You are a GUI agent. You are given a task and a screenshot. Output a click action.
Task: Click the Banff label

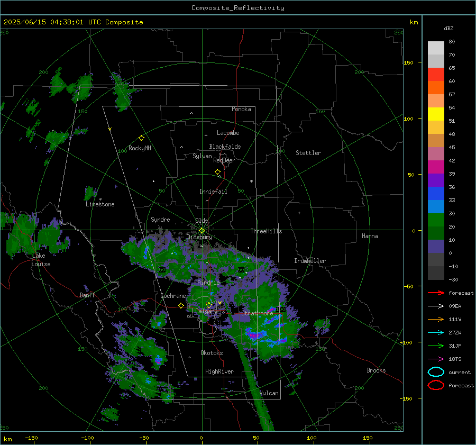[x=87, y=295]
